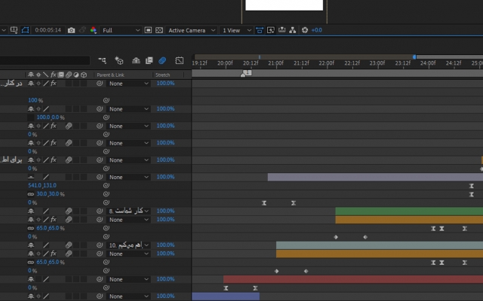Open parent dropdown of the lavender bar layer
The image size is (483, 301).
point(128,177)
